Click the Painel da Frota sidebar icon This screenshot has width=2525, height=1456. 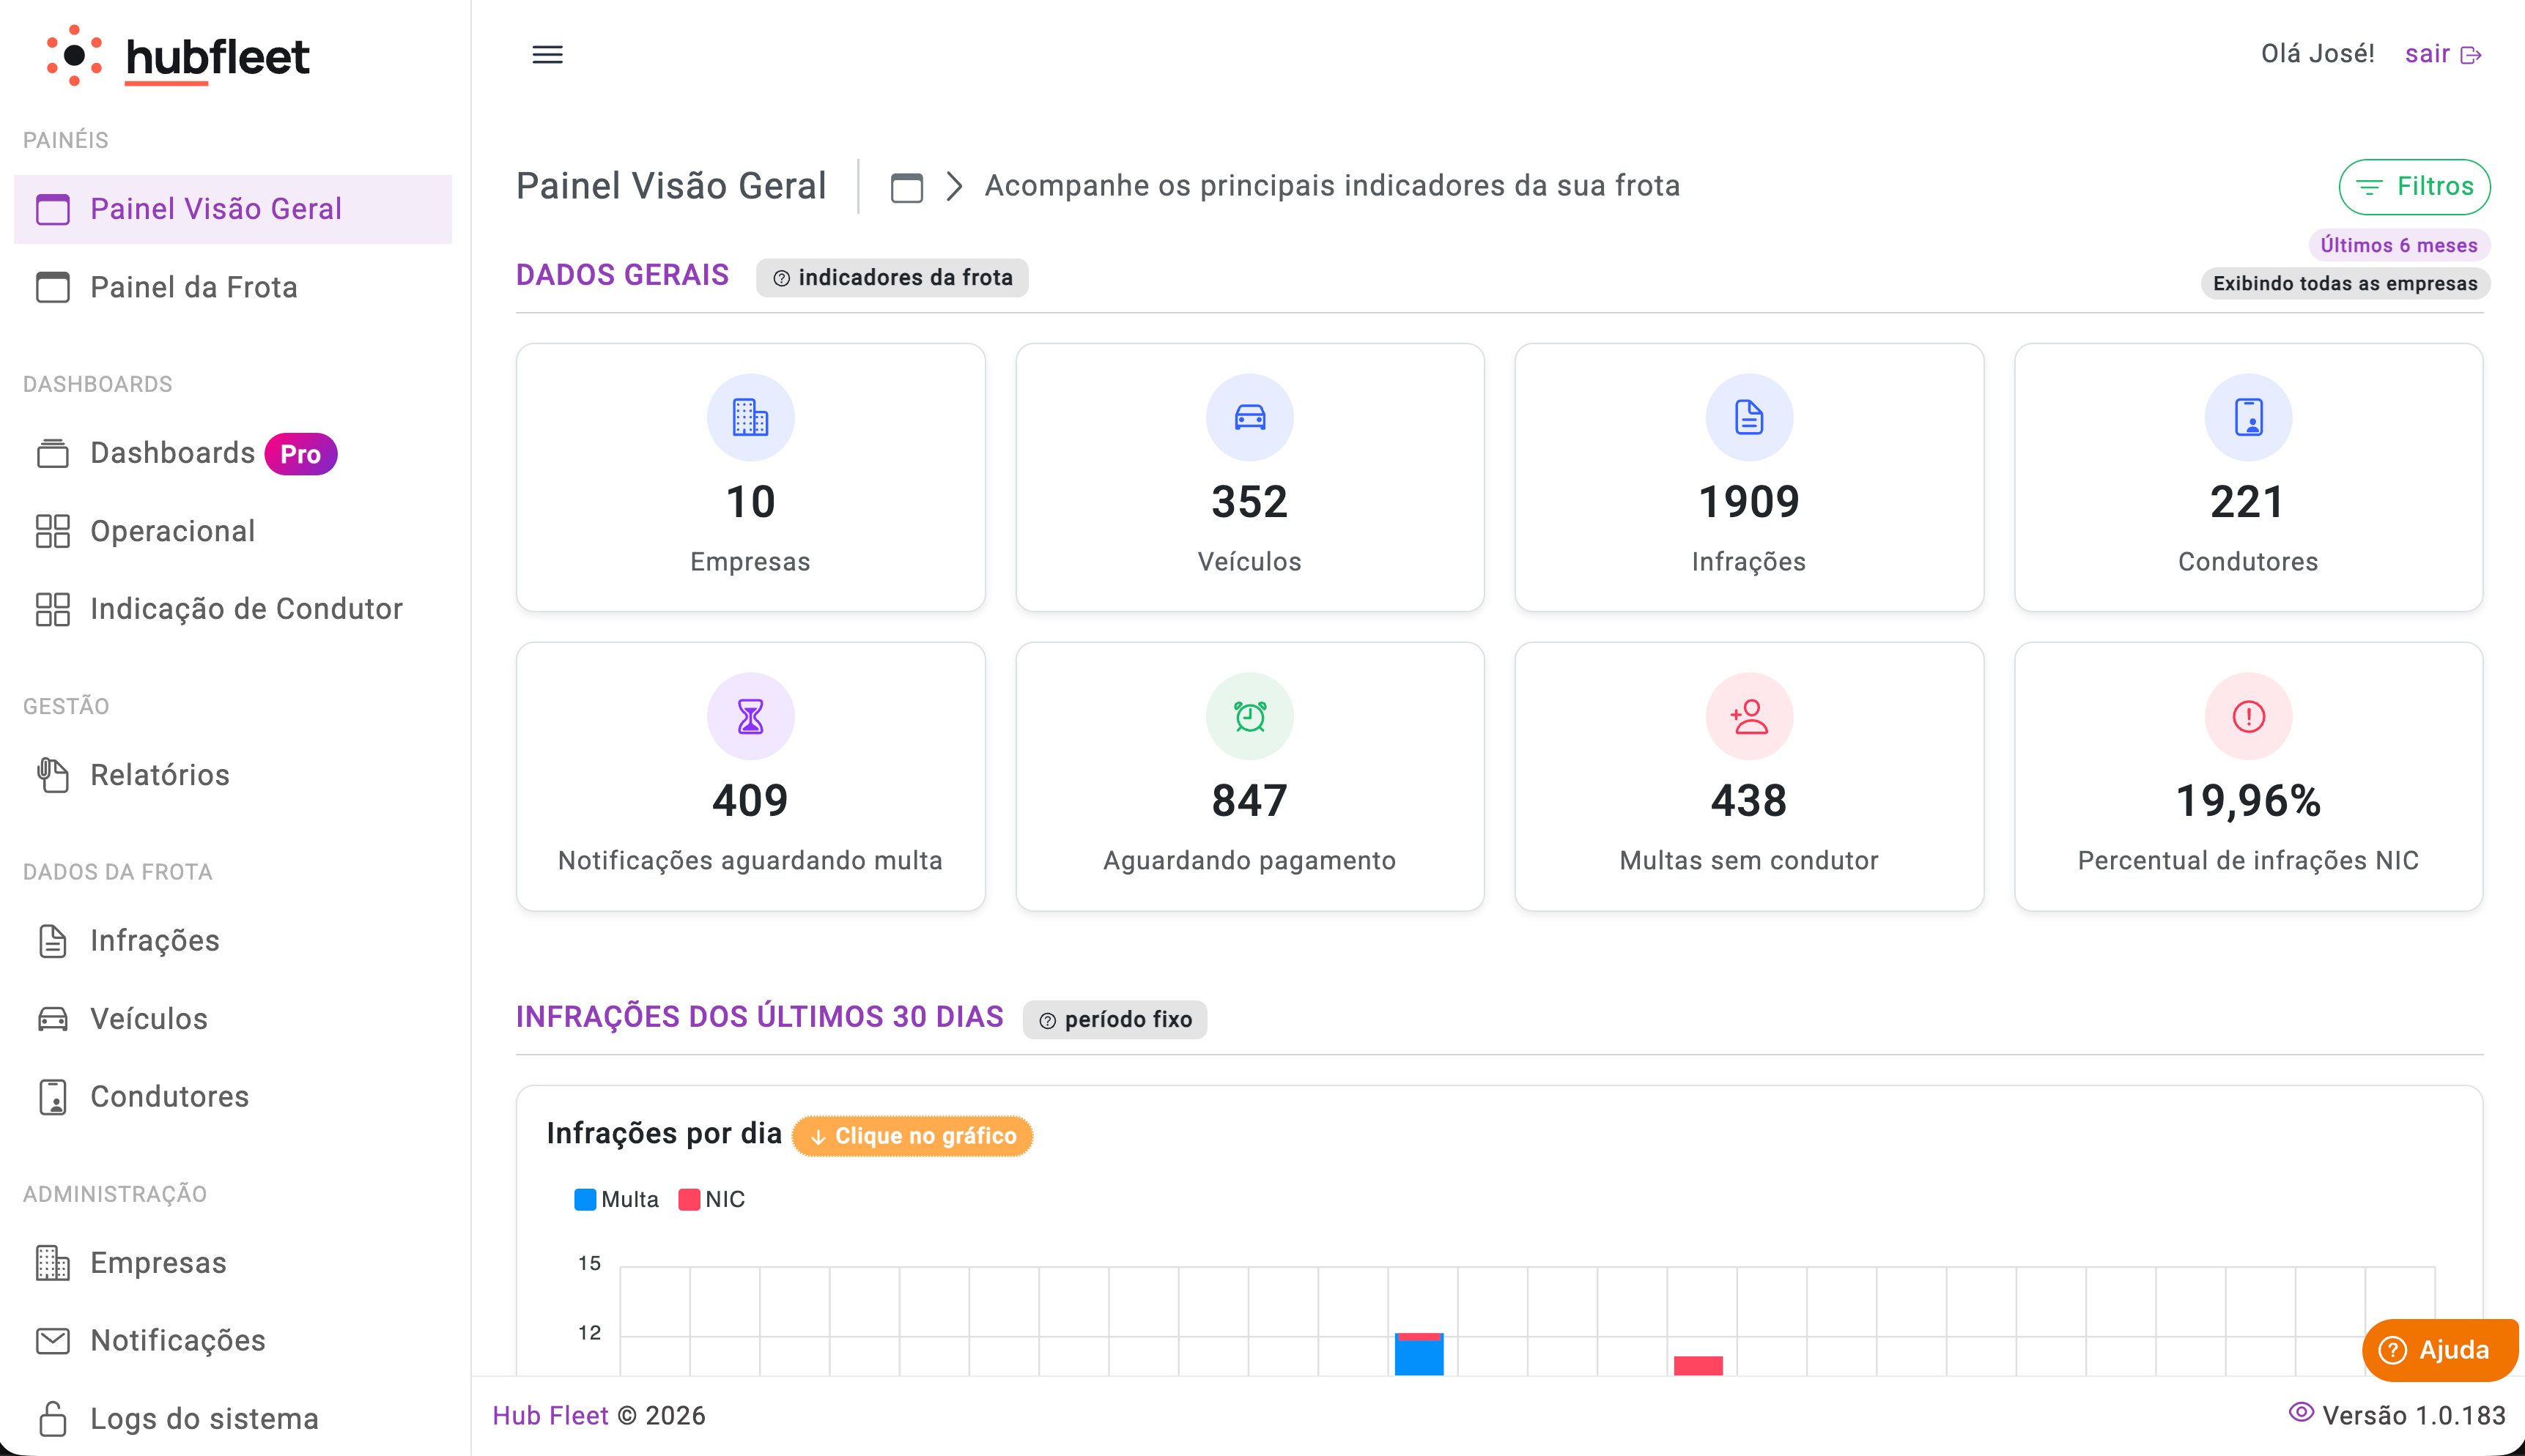point(53,287)
